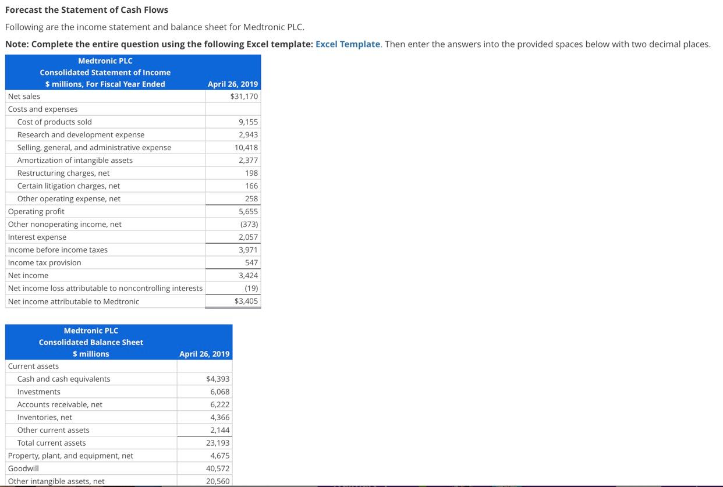This screenshot has width=723, height=487.
Task: Click the (19) noncontrolling interests value
Action: (251, 289)
